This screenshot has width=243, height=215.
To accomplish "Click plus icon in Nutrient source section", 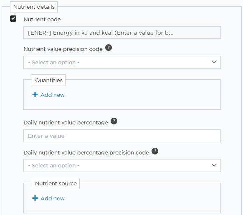I will [x=35, y=198].
